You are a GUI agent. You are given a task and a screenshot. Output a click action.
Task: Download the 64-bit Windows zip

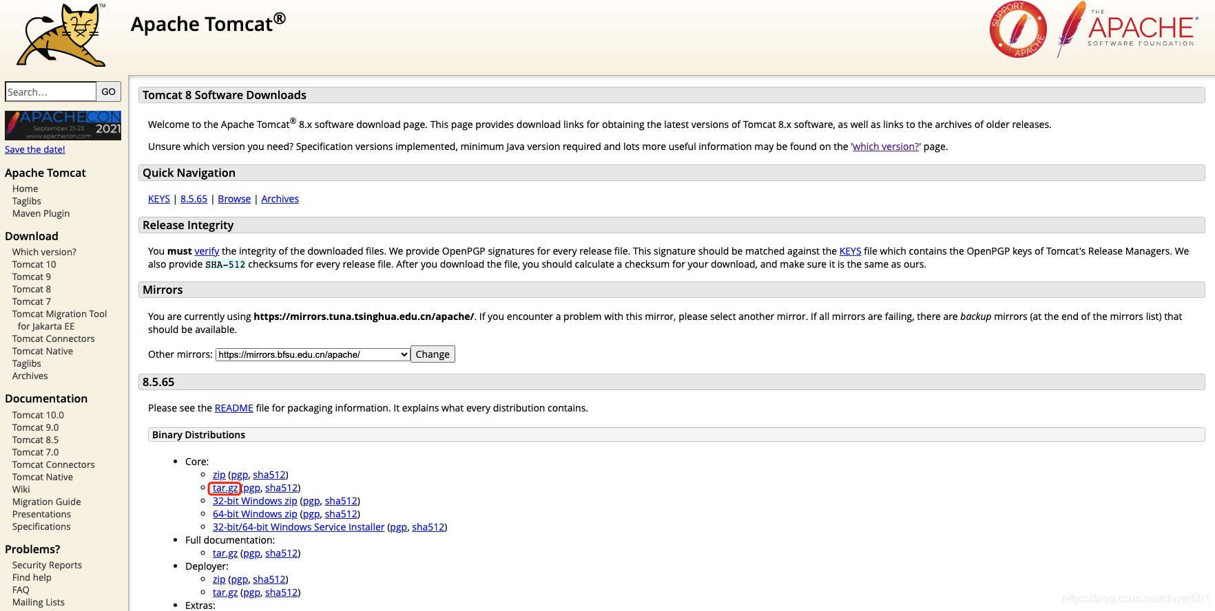(x=255, y=514)
